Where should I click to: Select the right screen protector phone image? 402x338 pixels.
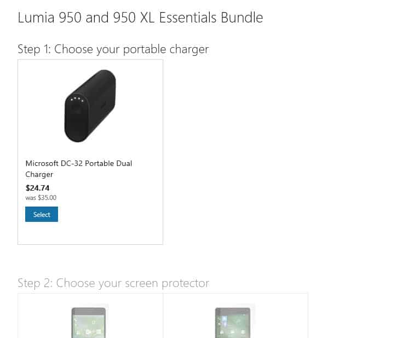point(233,323)
